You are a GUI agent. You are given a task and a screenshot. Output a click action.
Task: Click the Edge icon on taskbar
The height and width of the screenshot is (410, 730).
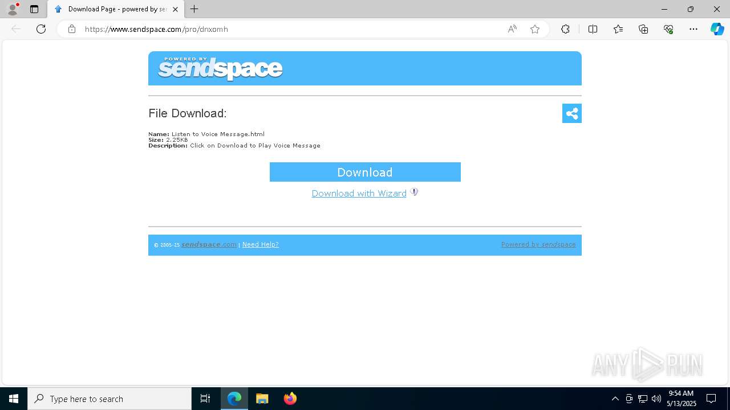click(x=234, y=399)
